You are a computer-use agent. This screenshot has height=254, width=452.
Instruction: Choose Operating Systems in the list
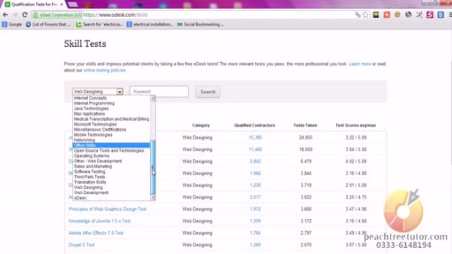[x=92, y=156]
